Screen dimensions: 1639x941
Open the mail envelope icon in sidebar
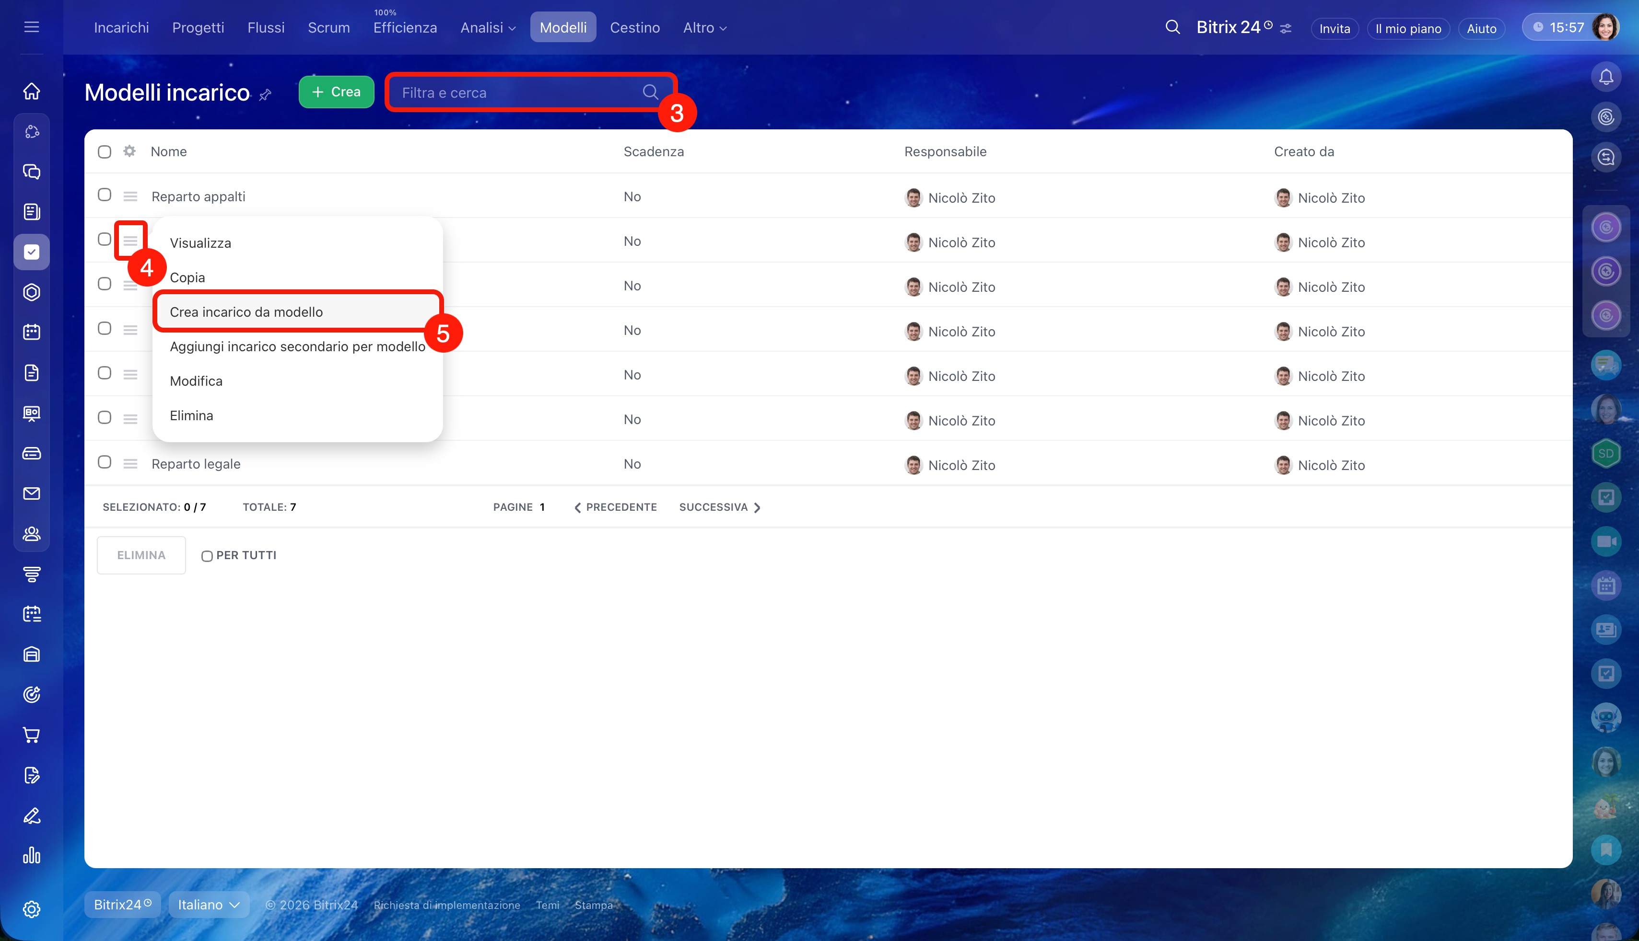(x=31, y=493)
